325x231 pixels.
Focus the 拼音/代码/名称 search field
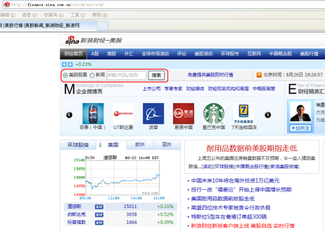(126, 75)
